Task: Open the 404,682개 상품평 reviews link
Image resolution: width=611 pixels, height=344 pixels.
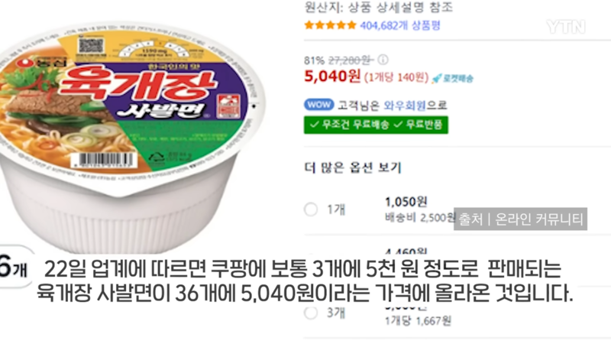Action: 400,26
